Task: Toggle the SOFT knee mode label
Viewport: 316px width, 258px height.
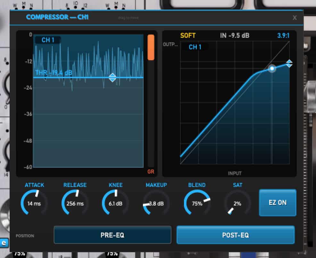Action: coord(188,36)
